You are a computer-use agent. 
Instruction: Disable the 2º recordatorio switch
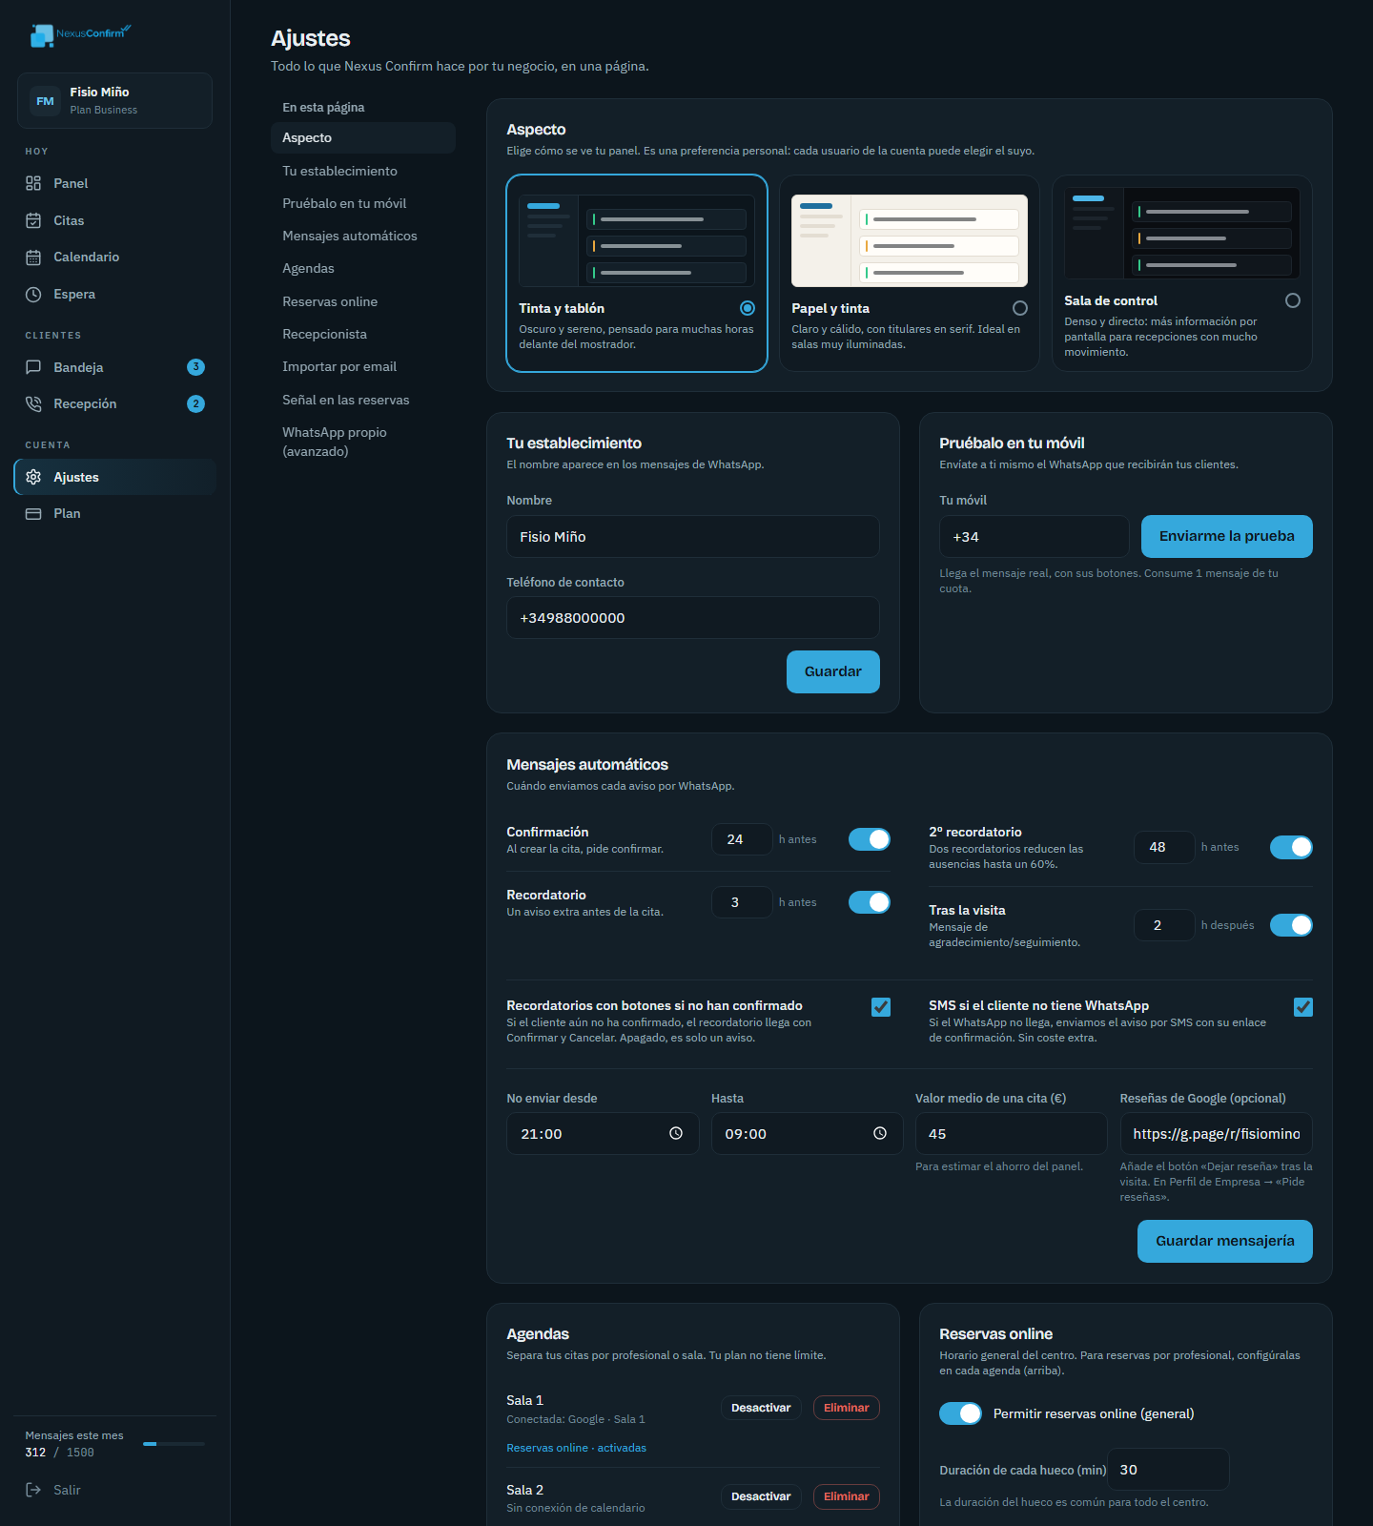tap(1291, 847)
